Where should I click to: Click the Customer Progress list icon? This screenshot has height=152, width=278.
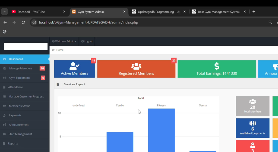point(4,96)
